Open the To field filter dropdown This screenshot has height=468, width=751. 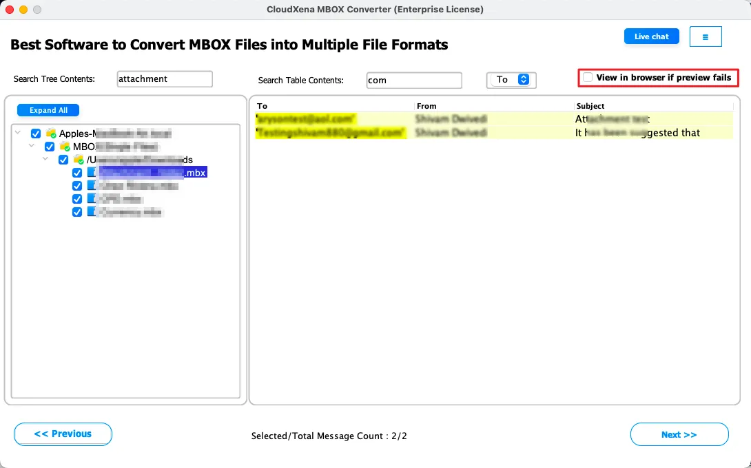[511, 80]
